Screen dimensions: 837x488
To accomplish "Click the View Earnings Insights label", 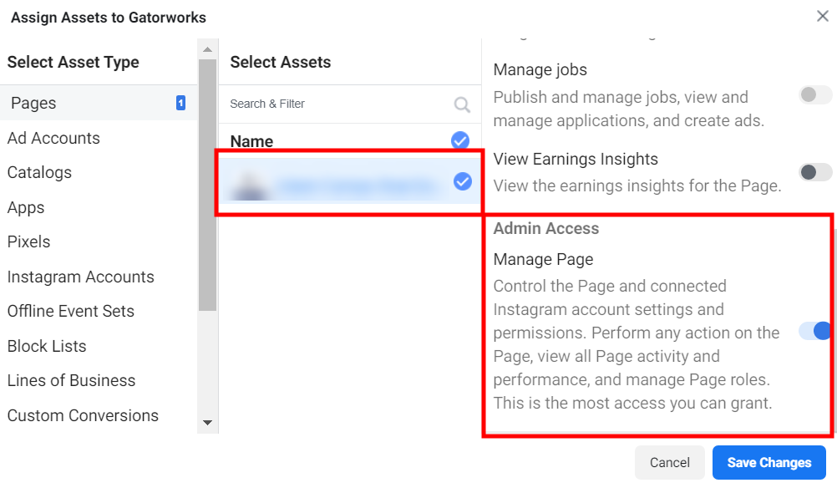I will click(x=576, y=159).
